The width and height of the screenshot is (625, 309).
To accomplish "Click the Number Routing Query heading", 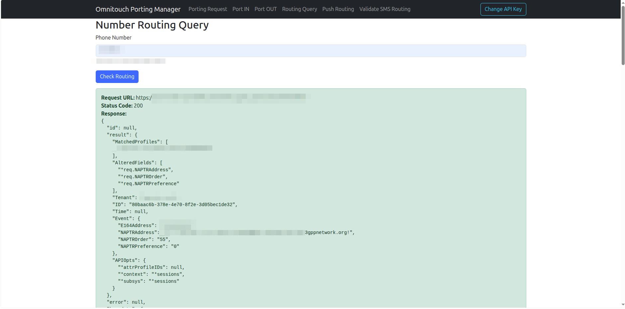I will (x=152, y=25).
